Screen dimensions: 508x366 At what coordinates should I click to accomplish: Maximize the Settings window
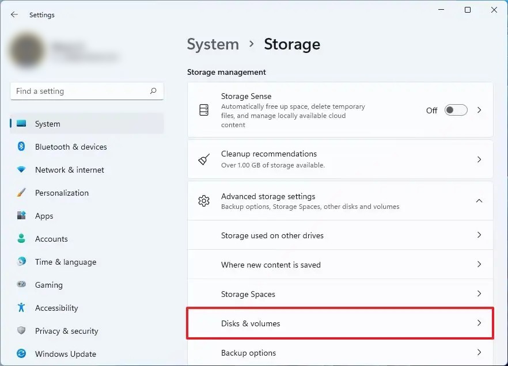coord(468,10)
